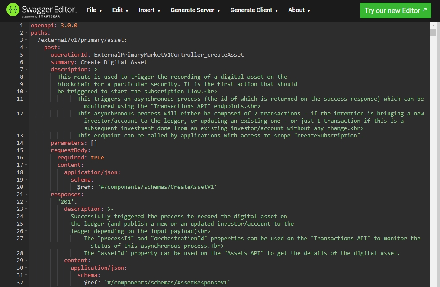Open the Generate Server dropdown
The height and width of the screenshot is (287, 440).
pos(195,10)
